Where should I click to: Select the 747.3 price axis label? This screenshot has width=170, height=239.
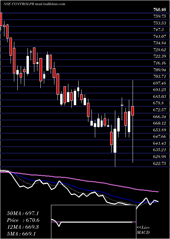pyautogui.click(x=158, y=29)
